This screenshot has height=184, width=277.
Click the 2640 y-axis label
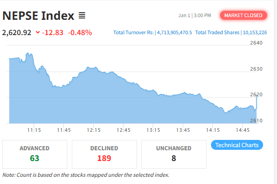pos(256,43)
